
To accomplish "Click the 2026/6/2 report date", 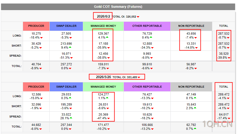I will [x=104, y=16].
